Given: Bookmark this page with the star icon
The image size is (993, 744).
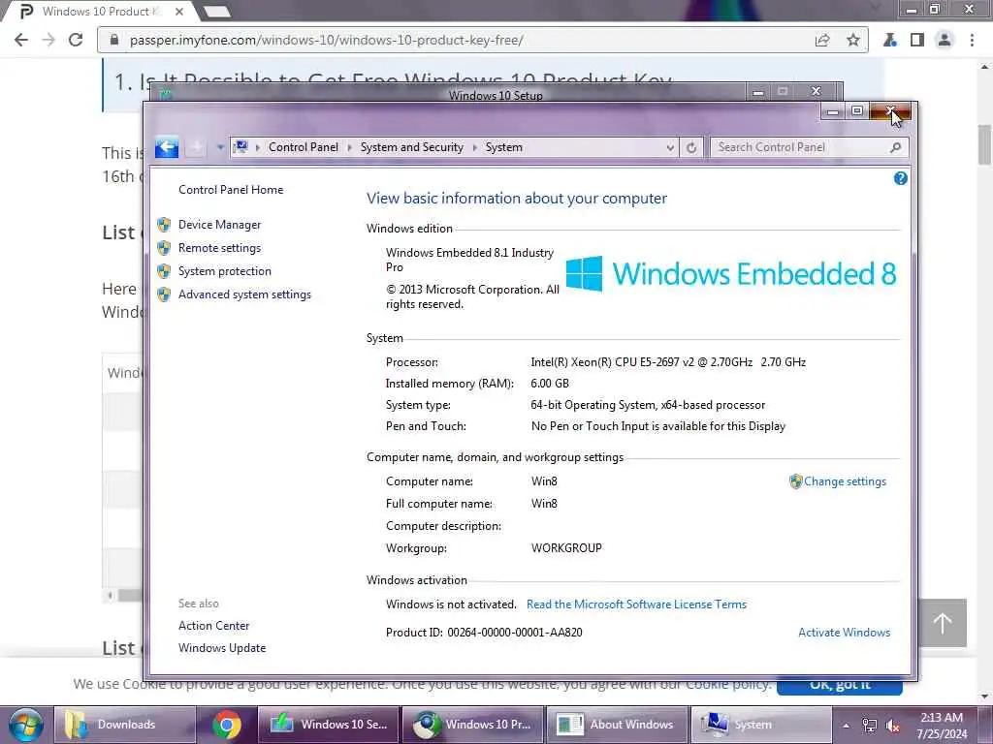Looking at the screenshot, I should coord(853,40).
